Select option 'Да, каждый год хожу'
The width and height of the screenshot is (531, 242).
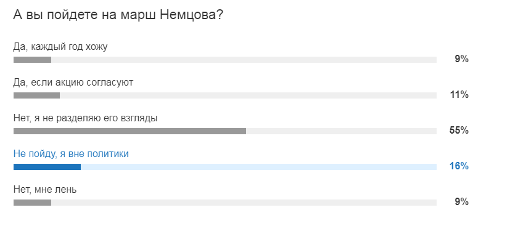pyautogui.click(x=60, y=47)
